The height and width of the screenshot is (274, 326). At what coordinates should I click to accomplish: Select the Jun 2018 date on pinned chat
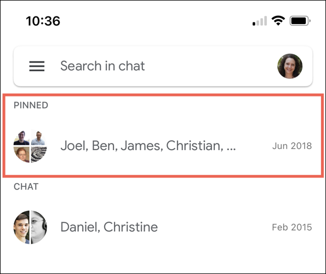tap(292, 146)
